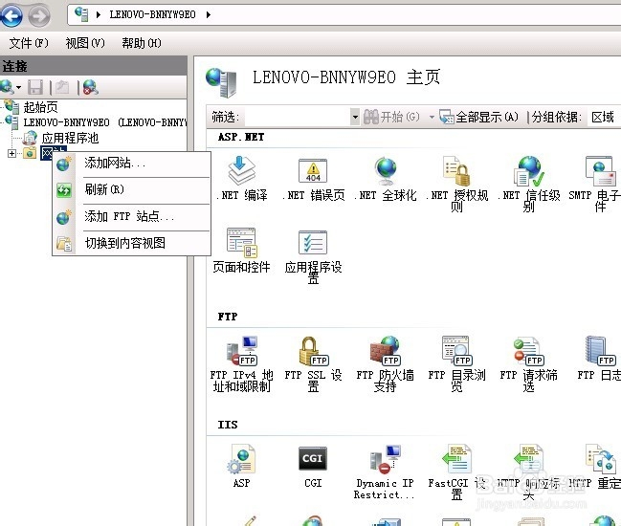The width and height of the screenshot is (621, 526).
Task: Choose 切换到内容视图 from context menu
Action: tap(131, 243)
